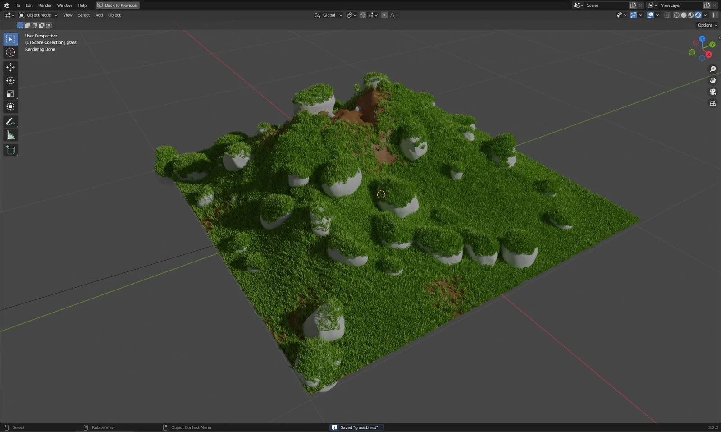Open the Options panel in viewport corner

[x=707, y=25]
